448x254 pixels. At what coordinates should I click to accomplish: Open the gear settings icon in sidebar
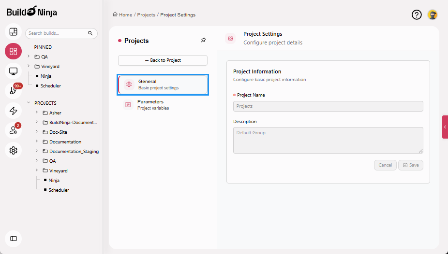pos(13,150)
